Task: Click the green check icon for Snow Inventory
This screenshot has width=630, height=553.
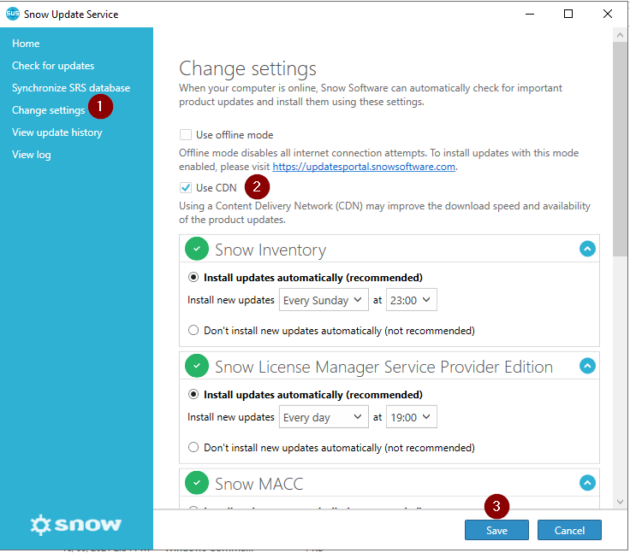Action: point(197,249)
